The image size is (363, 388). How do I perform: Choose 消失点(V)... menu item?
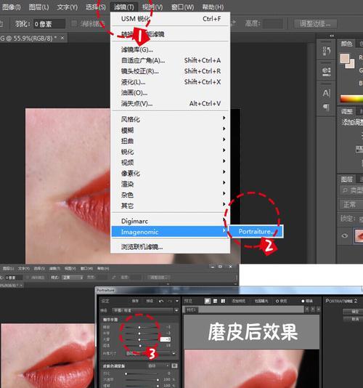[171, 103]
